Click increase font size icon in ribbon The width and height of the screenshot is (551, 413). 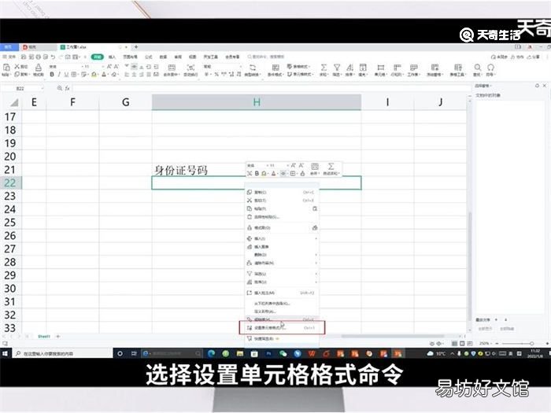(109, 66)
